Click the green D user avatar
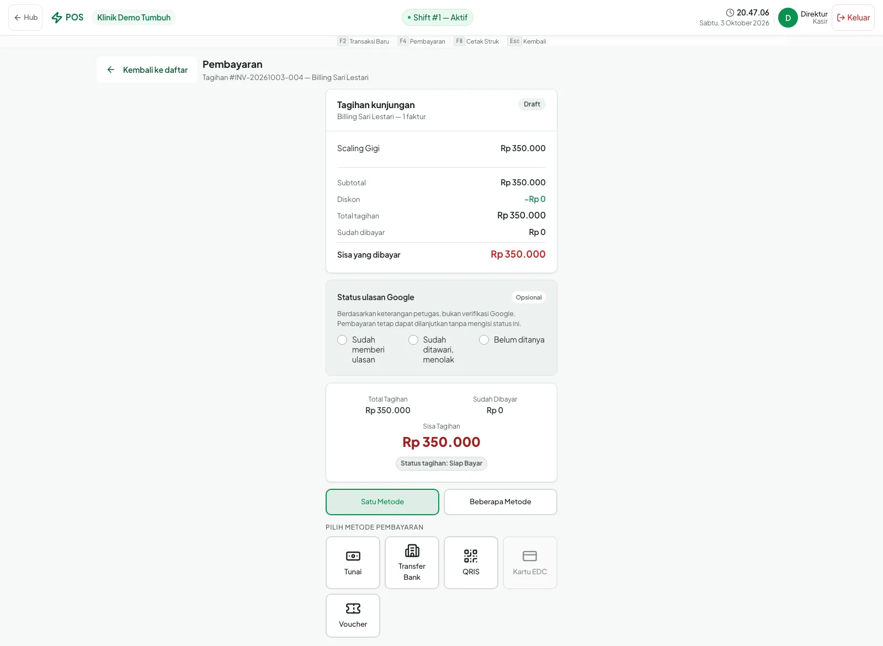Viewport: 883px width, 646px height. [788, 18]
